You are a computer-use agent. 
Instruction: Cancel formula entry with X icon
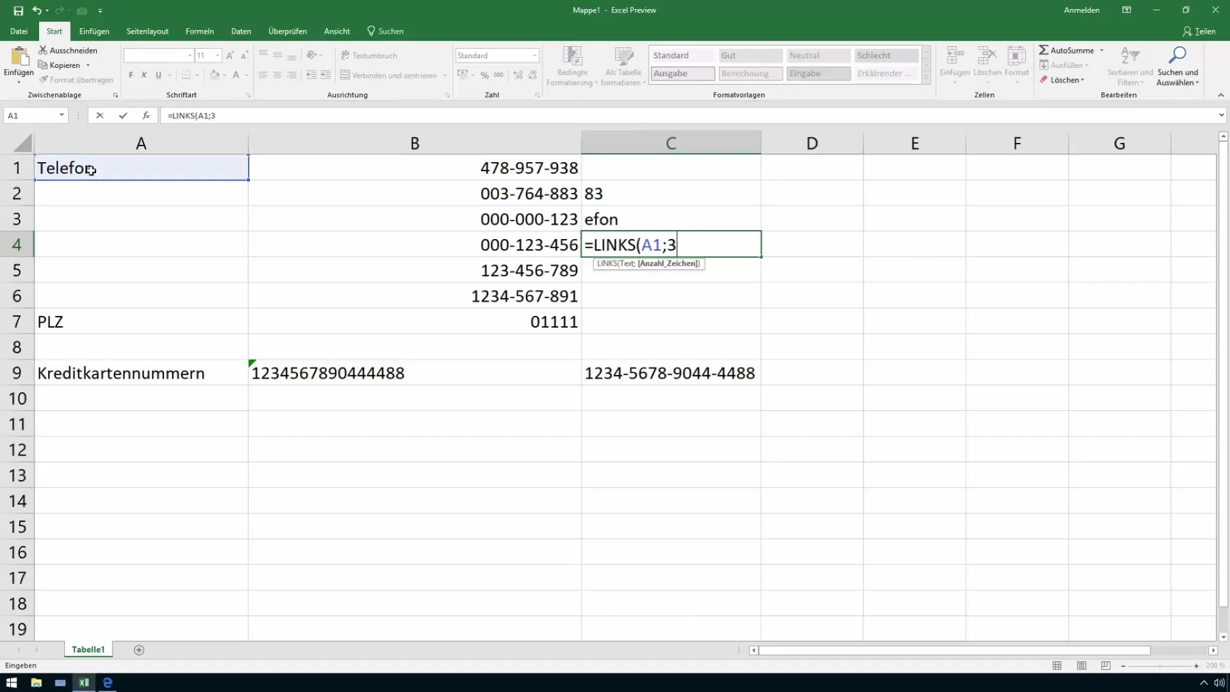pos(99,115)
